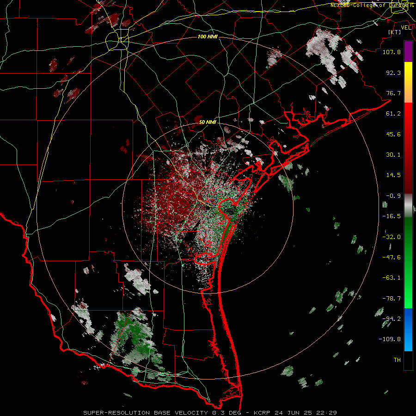This screenshot has height=416, width=416.
Task: Click the '100 NMI' range ring label
Action: pyautogui.click(x=208, y=37)
